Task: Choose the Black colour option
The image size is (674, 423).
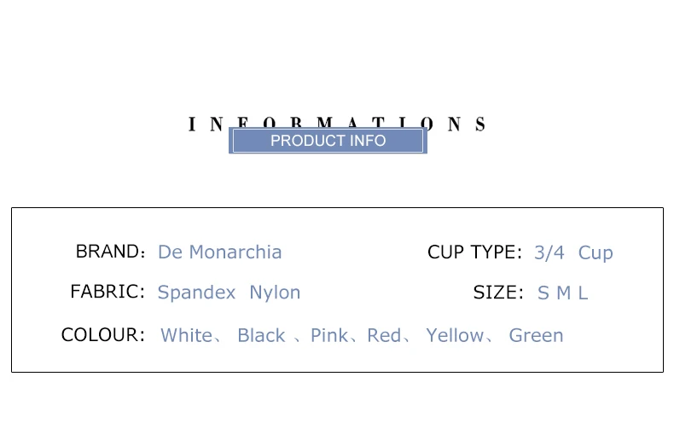Action: pos(261,335)
